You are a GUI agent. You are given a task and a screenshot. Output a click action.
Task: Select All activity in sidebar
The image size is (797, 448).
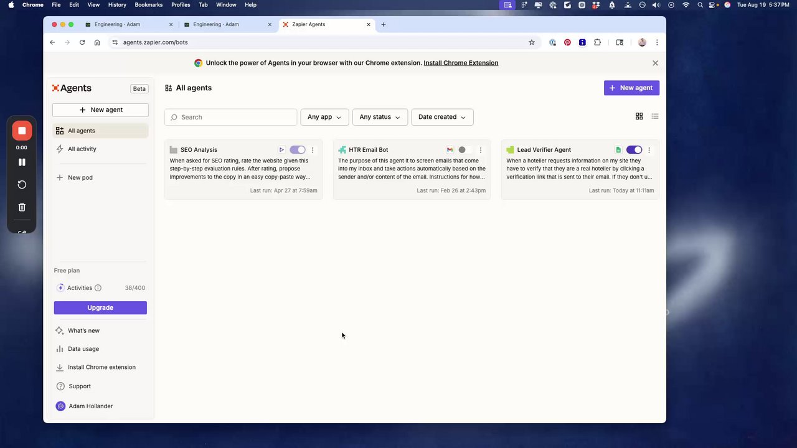coord(100,149)
